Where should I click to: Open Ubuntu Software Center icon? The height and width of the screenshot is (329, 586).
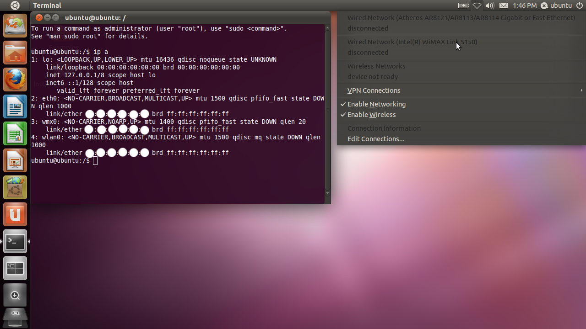(x=15, y=187)
